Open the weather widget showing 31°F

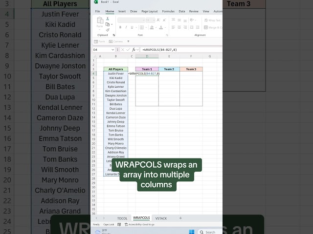point(103,232)
